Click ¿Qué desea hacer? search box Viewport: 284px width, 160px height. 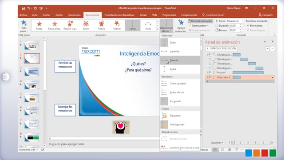click(x=213, y=15)
